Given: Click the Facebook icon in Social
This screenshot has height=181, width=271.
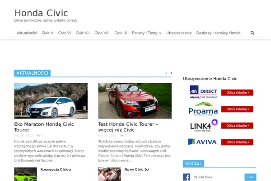Looking at the screenshot, I should pos(187,177).
